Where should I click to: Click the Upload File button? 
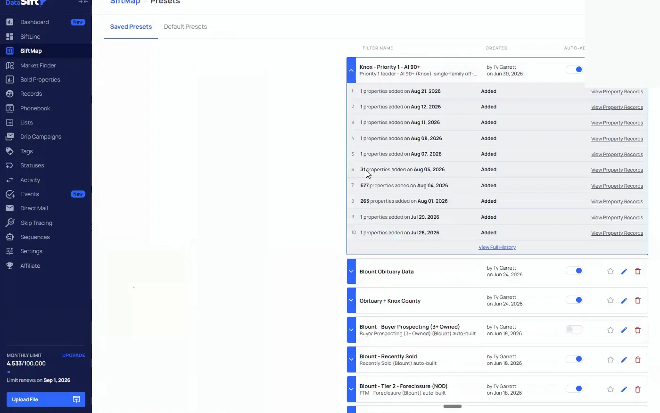pos(46,399)
